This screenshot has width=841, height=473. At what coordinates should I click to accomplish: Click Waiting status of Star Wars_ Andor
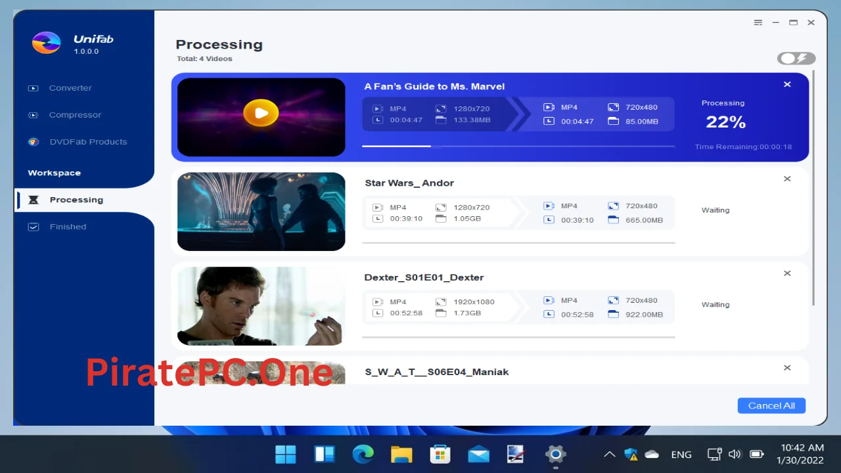(716, 210)
